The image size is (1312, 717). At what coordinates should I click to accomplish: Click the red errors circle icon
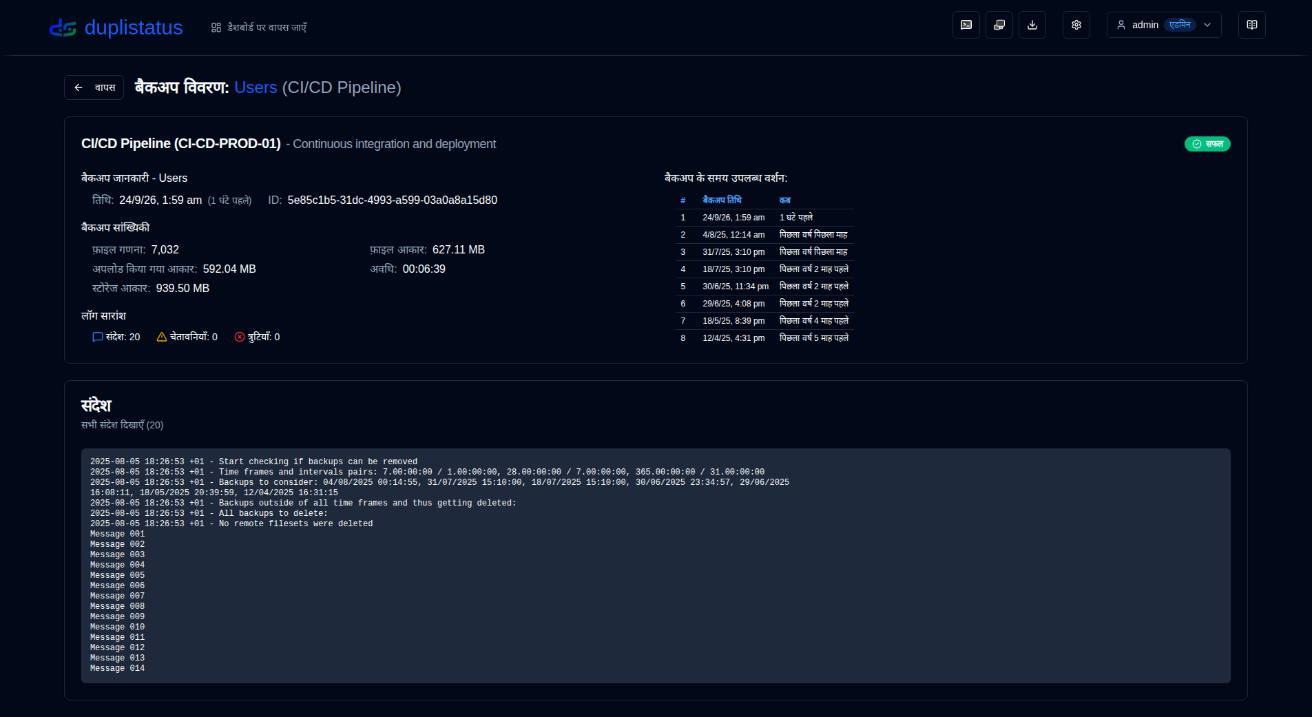click(240, 337)
